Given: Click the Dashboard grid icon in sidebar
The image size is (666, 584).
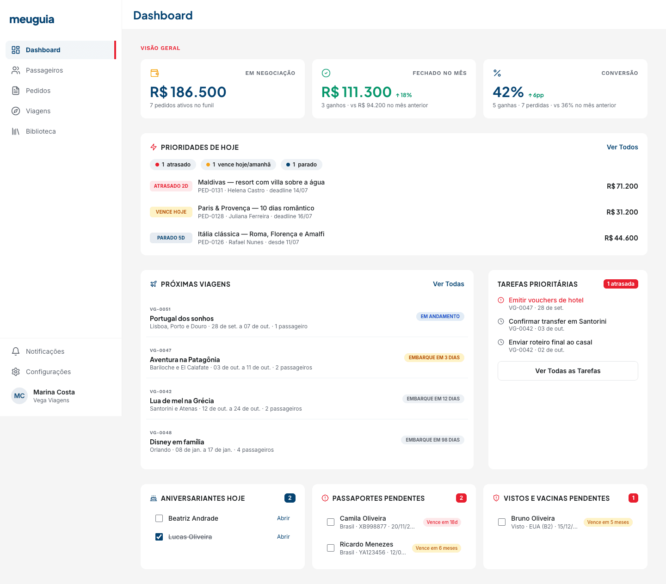Looking at the screenshot, I should coord(16,50).
